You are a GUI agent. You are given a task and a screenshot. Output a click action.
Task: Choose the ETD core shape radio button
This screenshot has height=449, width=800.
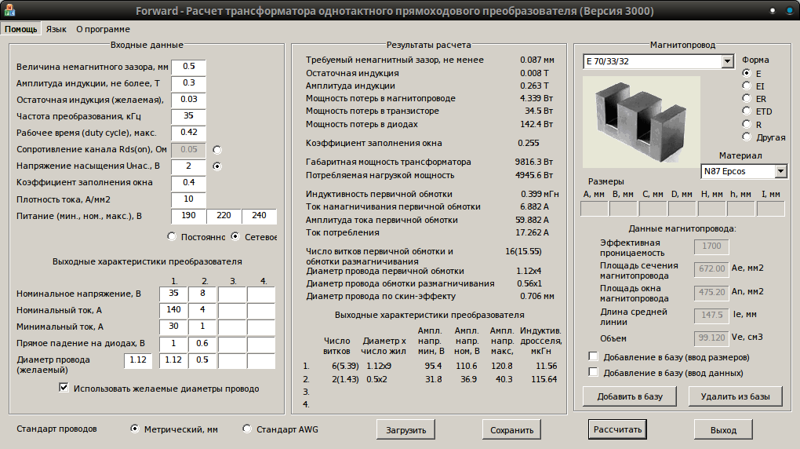point(747,111)
